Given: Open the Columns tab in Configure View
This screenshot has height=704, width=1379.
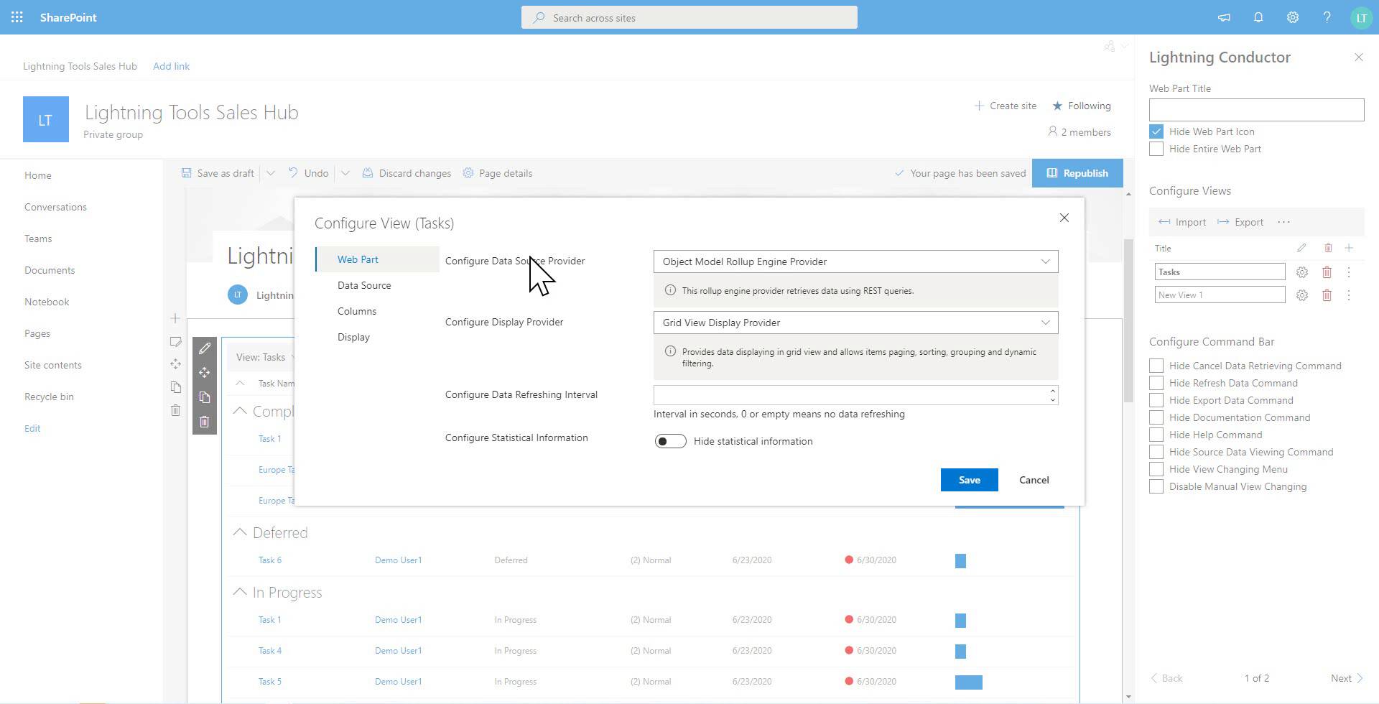Looking at the screenshot, I should [x=357, y=311].
